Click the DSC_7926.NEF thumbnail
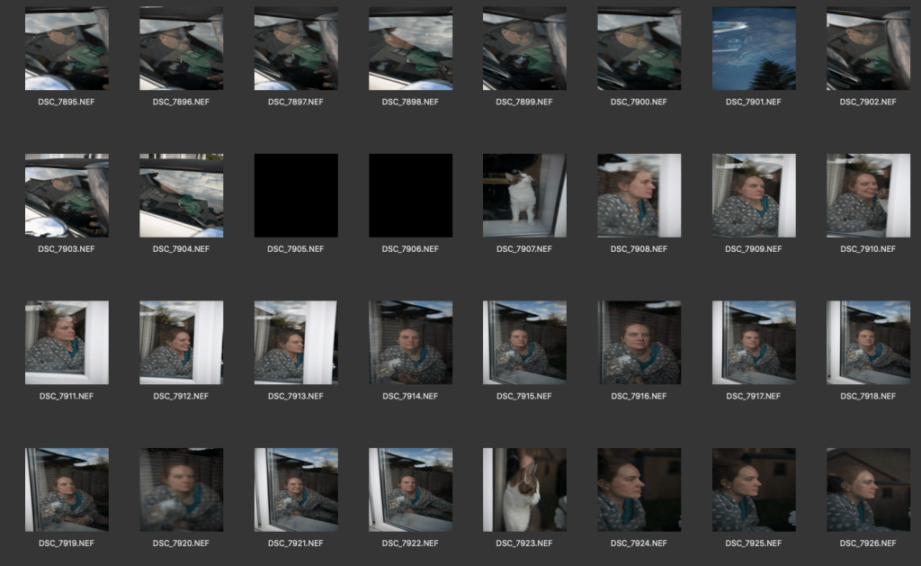Screen dimensions: 921x566 tap(868, 490)
